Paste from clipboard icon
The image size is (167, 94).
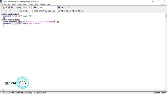click(20, 8)
